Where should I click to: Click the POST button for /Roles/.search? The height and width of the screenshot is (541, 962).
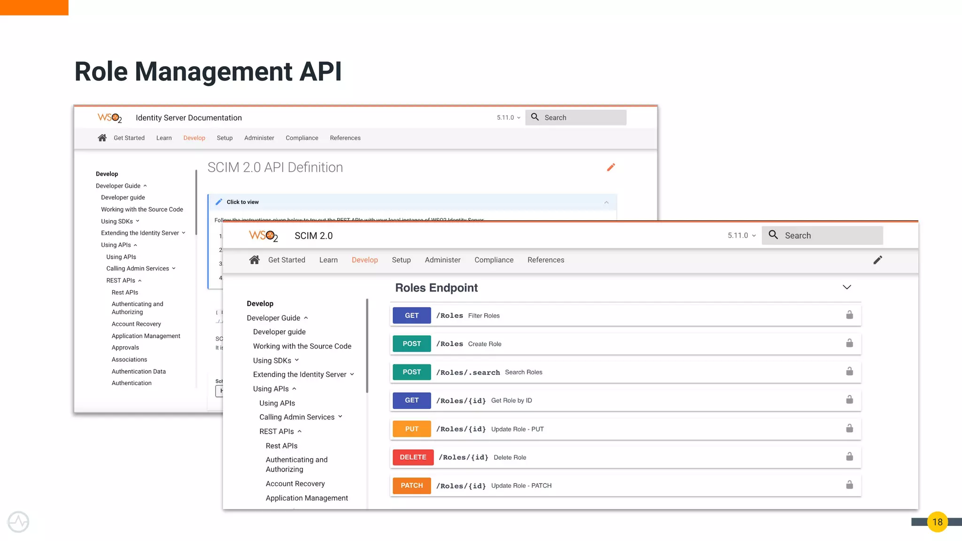coord(411,372)
